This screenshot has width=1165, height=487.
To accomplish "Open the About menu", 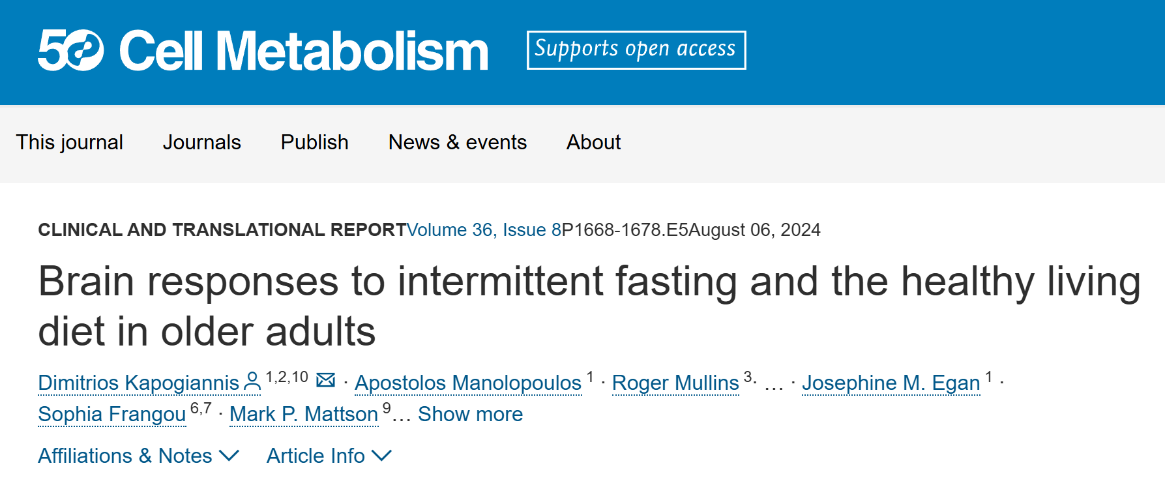I will coord(593,142).
